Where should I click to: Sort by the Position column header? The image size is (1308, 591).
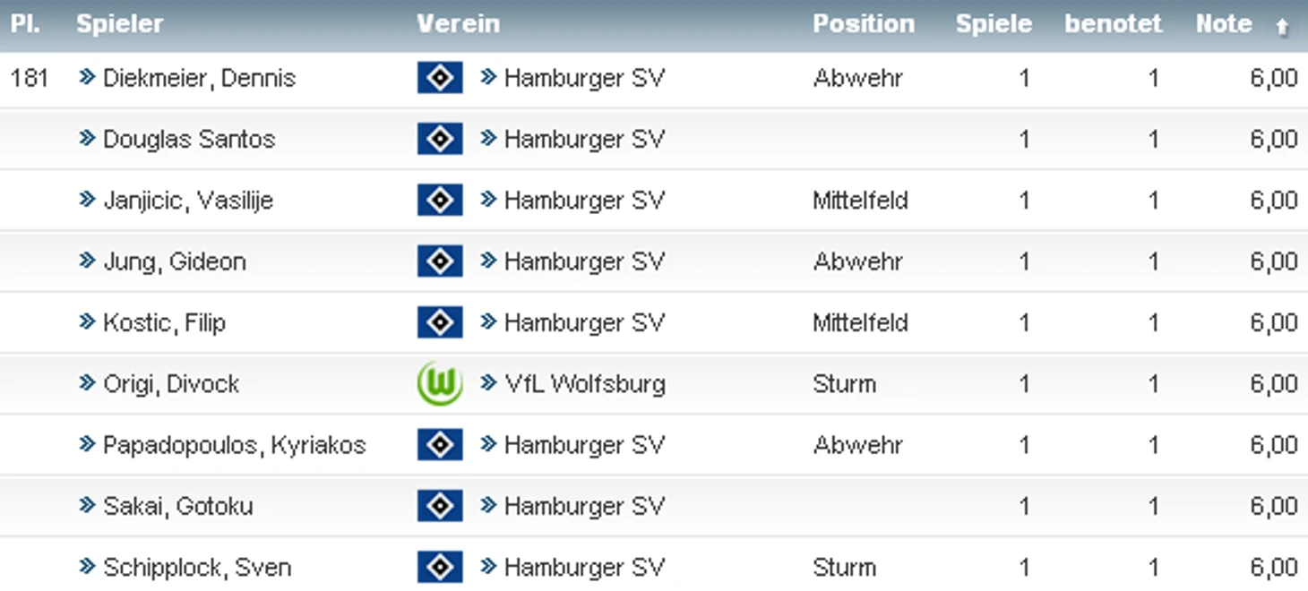pyautogui.click(x=864, y=24)
